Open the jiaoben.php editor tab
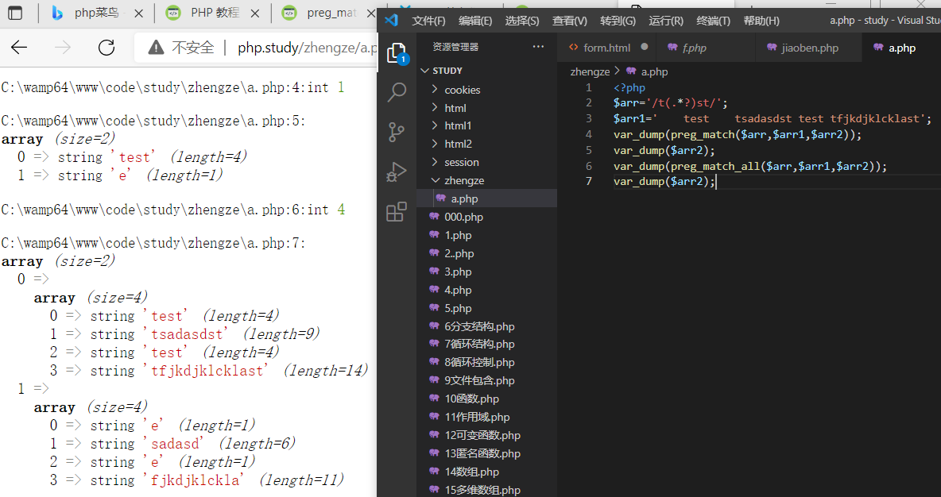The height and width of the screenshot is (497, 941). pos(810,48)
